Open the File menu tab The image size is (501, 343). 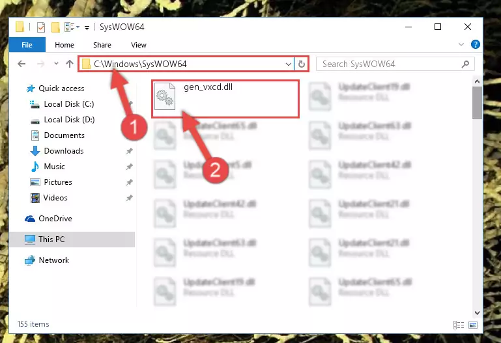pos(27,45)
